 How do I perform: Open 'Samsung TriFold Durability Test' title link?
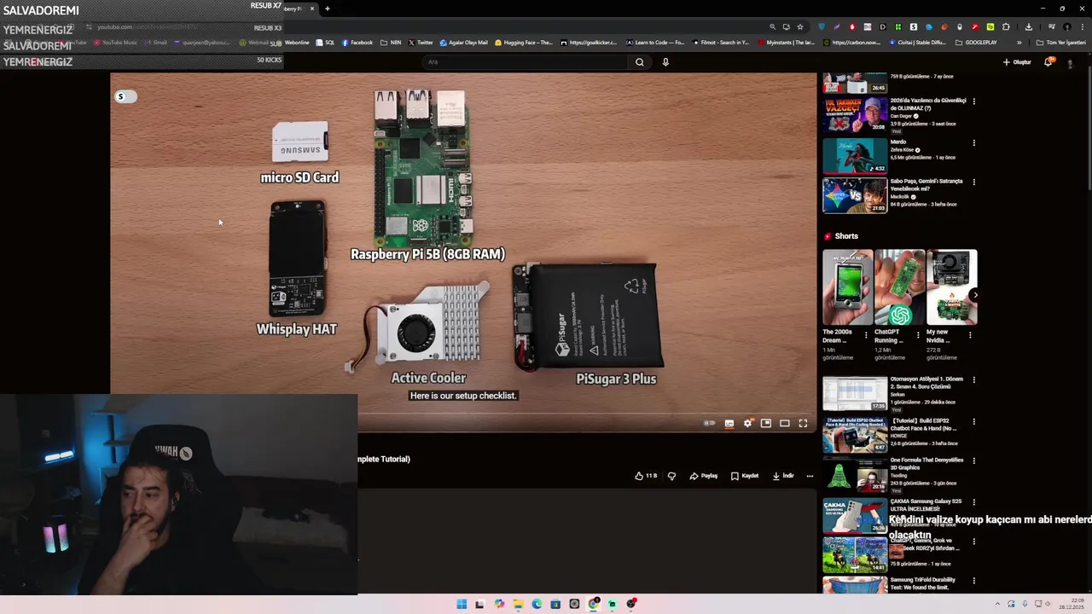point(923,583)
